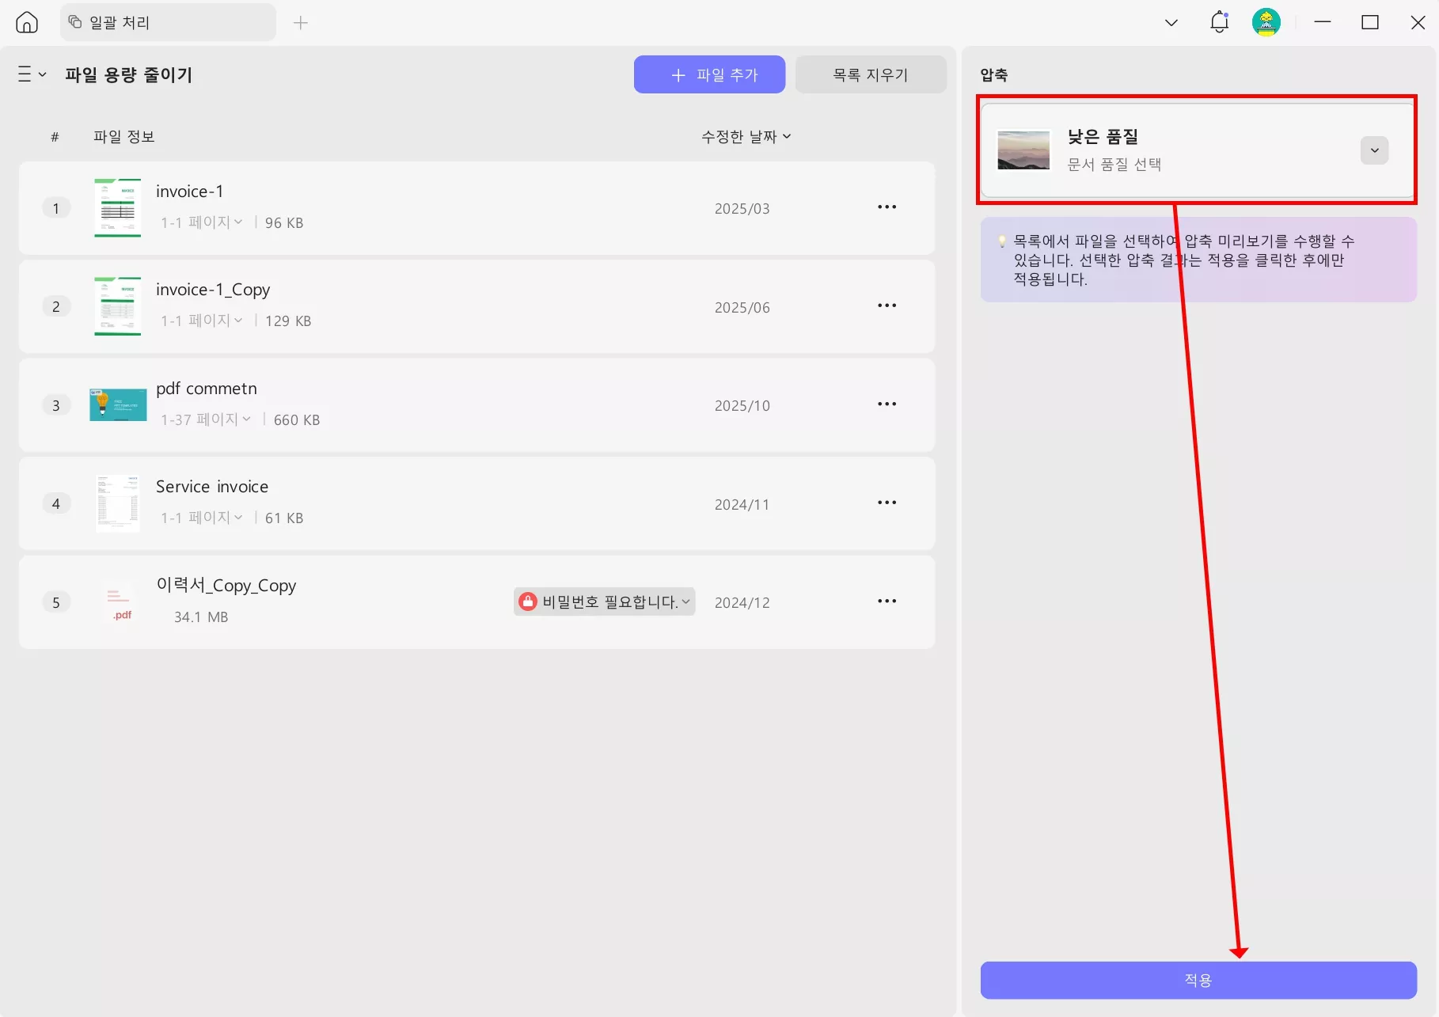Click the 660 KB file size
This screenshot has width=1439, height=1017.
click(x=297, y=420)
